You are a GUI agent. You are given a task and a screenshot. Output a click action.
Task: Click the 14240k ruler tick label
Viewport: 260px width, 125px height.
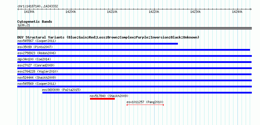click(x=237, y=12)
